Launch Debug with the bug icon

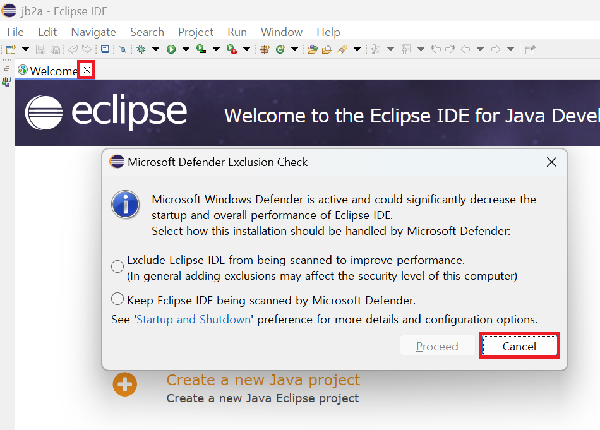pos(141,49)
